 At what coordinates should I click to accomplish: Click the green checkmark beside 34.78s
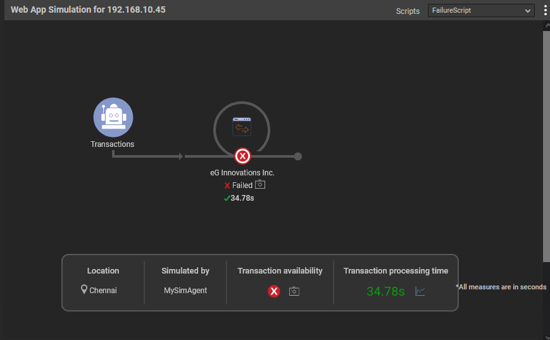click(227, 198)
